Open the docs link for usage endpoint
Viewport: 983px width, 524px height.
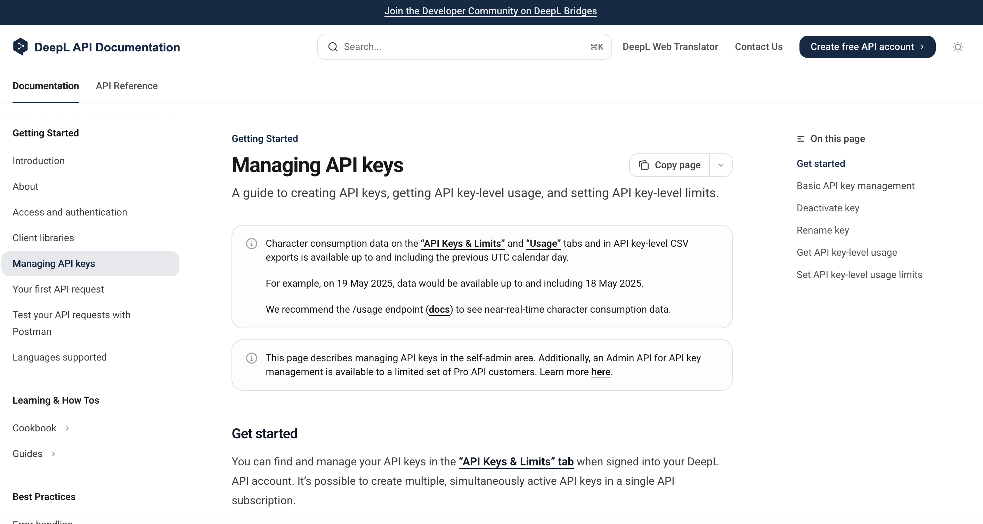click(439, 310)
